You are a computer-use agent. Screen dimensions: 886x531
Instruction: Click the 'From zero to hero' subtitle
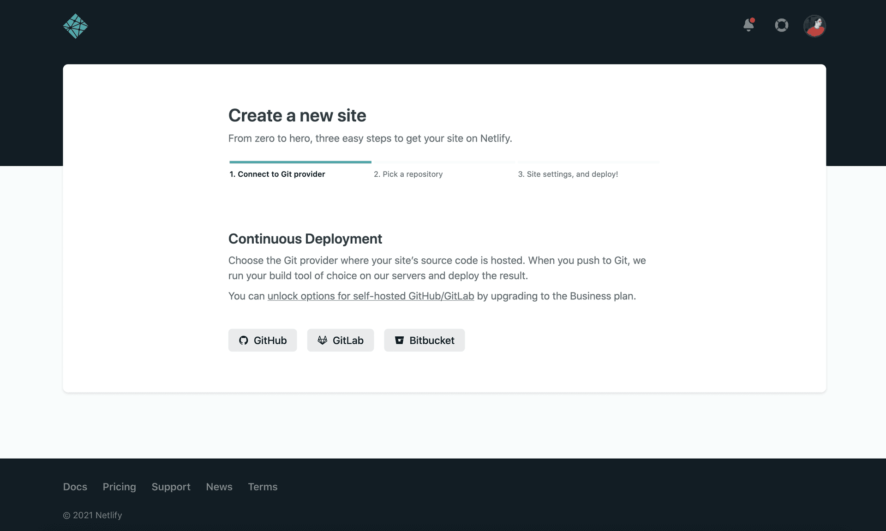point(370,138)
